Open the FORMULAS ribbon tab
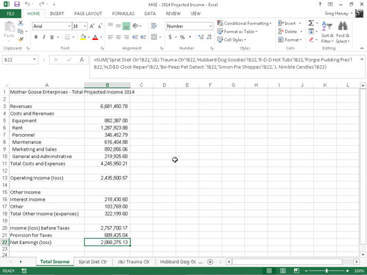This screenshot has width=367, height=275. 123,14
